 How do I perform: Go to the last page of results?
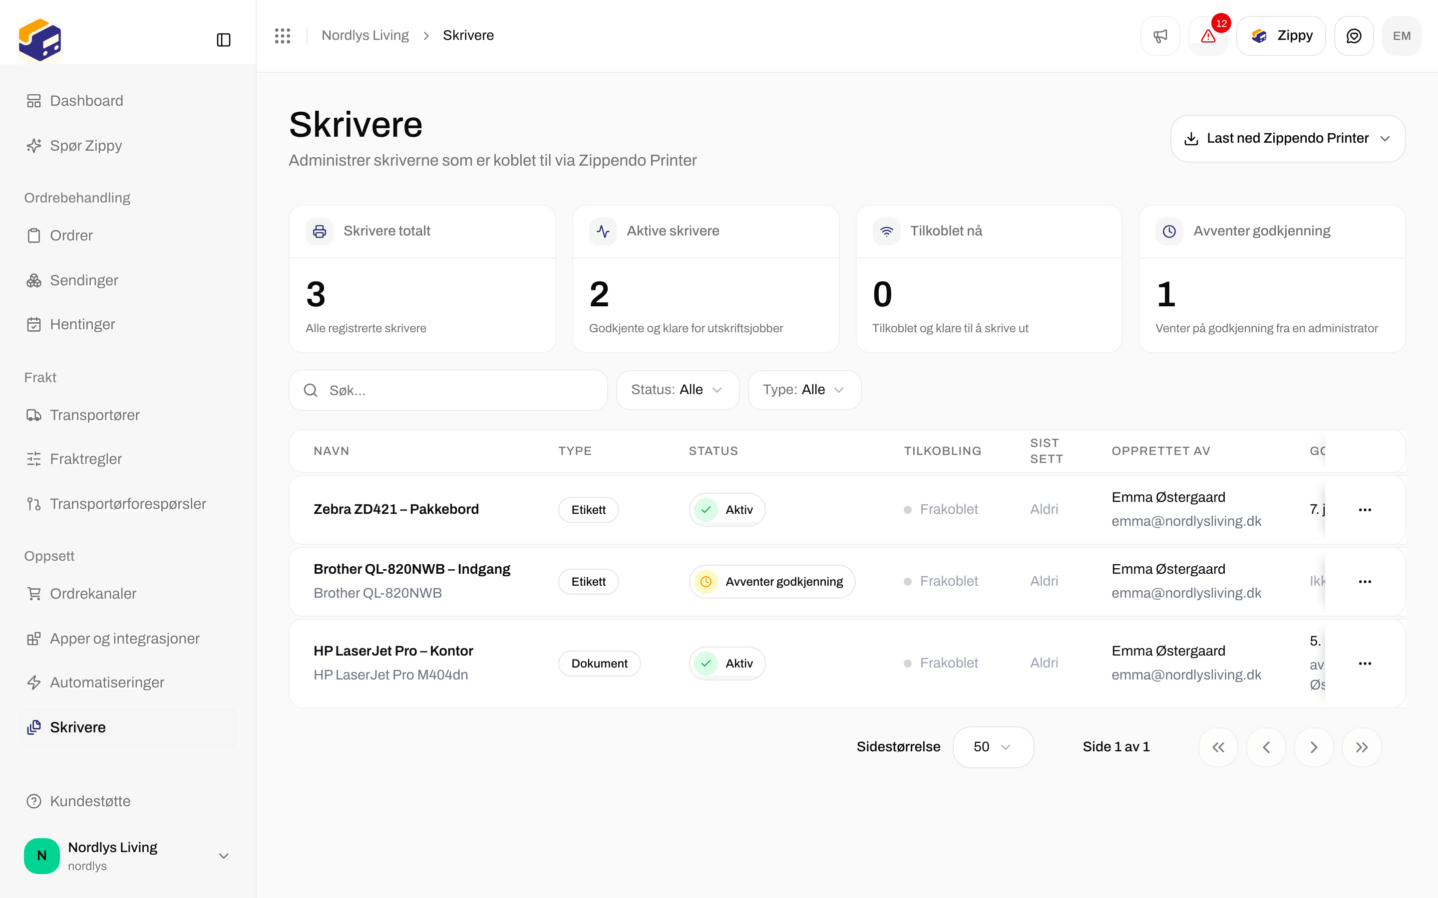point(1362,747)
